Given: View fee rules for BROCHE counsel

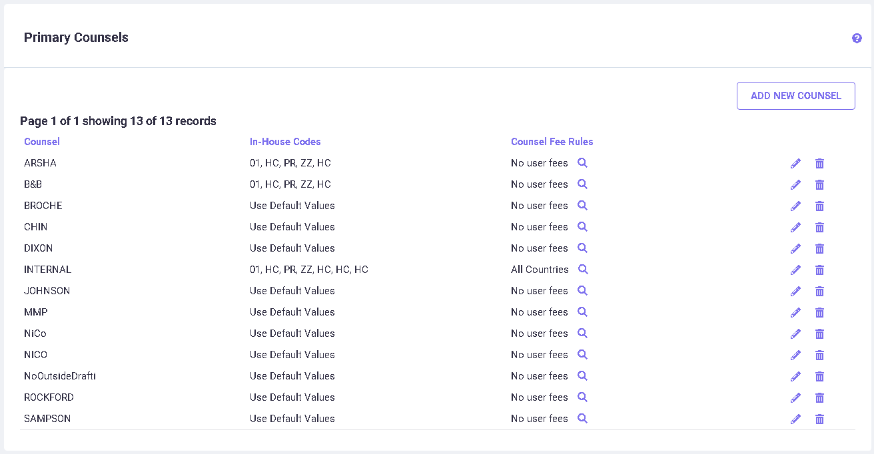Looking at the screenshot, I should pyautogui.click(x=582, y=206).
